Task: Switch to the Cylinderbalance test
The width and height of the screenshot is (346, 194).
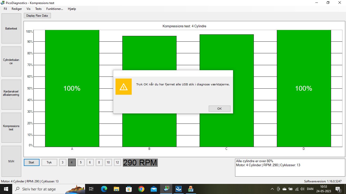Action: point(11,62)
